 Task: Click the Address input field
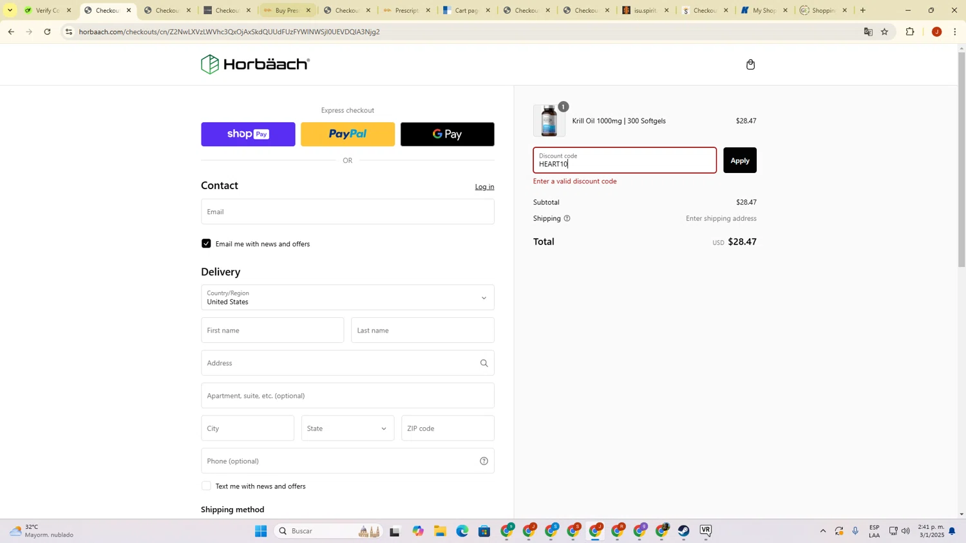click(348, 364)
